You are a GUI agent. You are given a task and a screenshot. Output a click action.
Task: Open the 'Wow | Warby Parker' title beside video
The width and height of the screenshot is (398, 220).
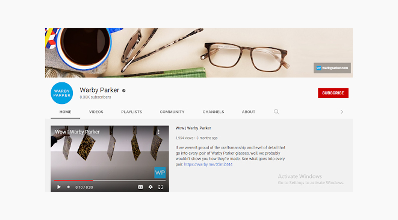pyautogui.click(x=193, y=128)
